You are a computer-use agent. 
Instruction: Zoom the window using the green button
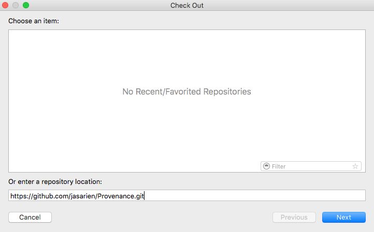pyautogui.click(x=26, y=5)
